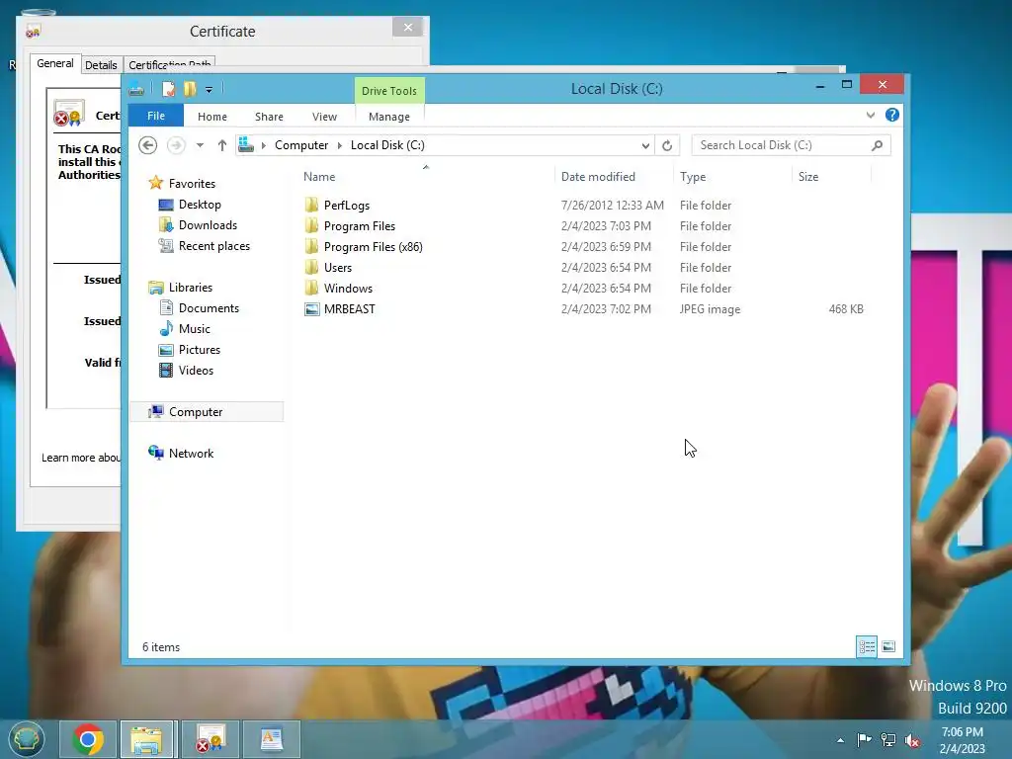1012x759 pixels.
Task: Switch to Large icons view in status bar
Action: [888, 646]
